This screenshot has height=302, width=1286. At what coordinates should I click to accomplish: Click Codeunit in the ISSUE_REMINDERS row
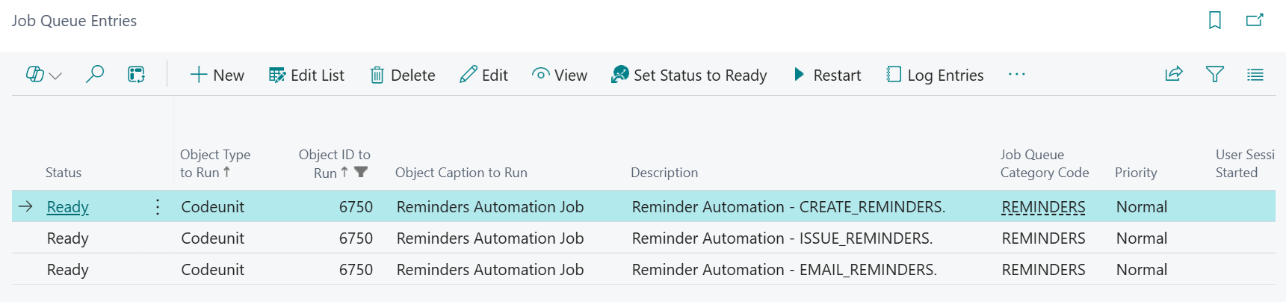(x=213, y=238)
